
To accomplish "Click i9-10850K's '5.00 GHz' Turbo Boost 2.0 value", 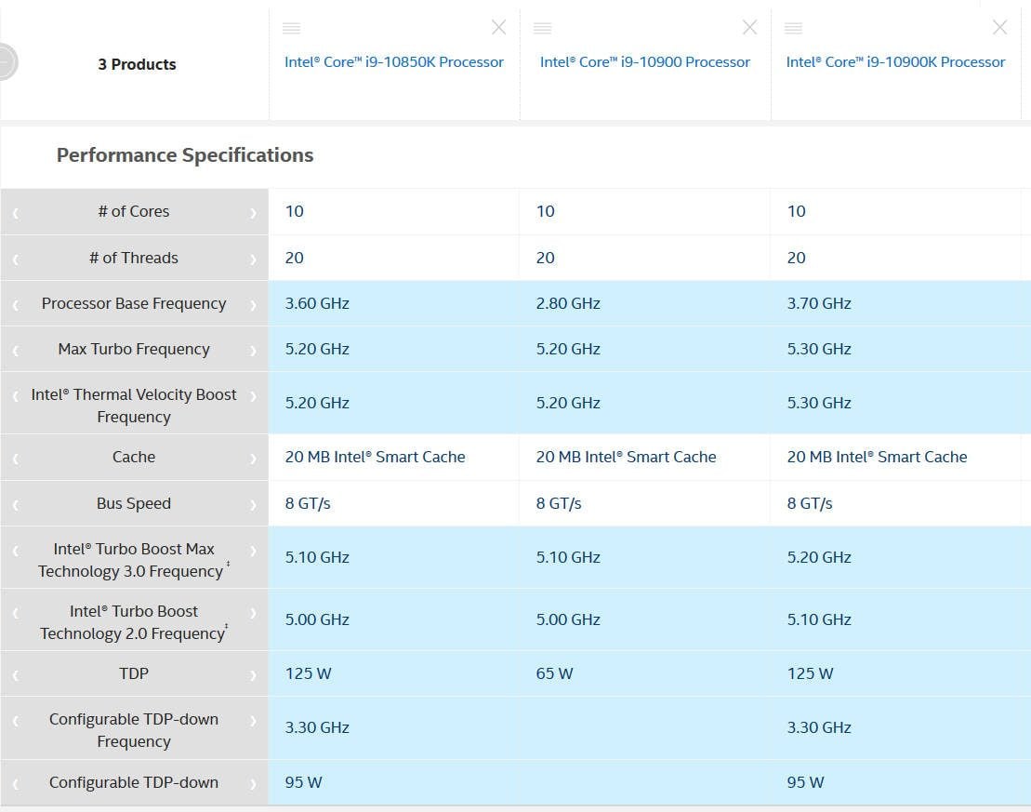I will pos(317,619).
